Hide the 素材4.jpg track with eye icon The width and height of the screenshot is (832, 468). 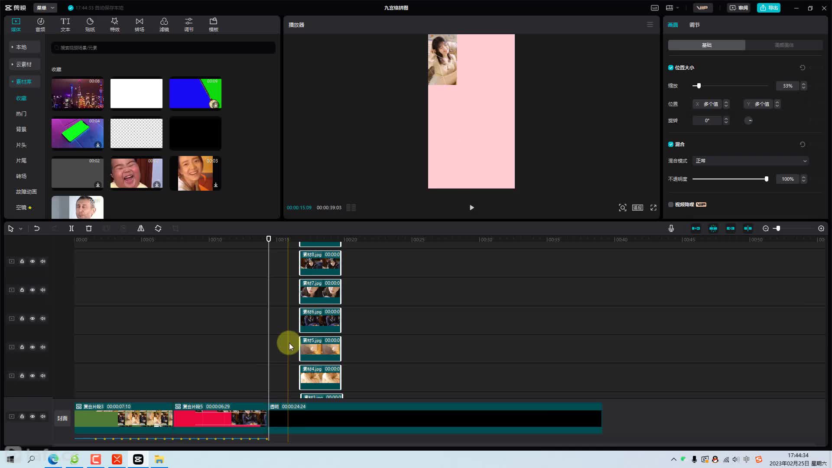pyautogui.click(x=32, y=376)
